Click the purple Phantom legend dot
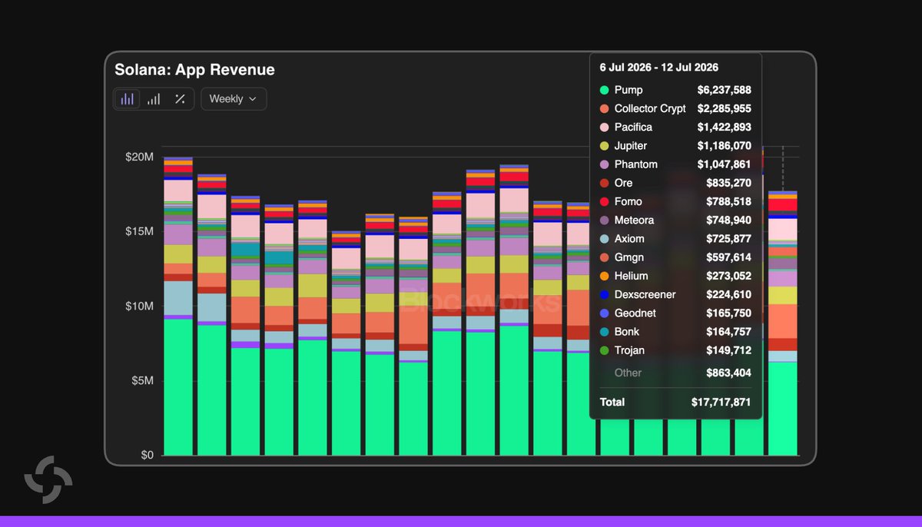This screenshot has width=922, height=527. [x=604, y=164]
